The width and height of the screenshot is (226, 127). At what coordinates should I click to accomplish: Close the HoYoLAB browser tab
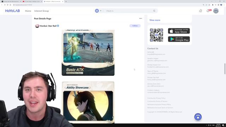63,1
